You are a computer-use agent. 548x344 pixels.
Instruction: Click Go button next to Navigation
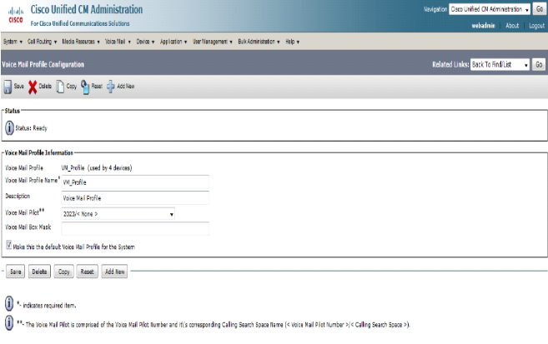540,9
